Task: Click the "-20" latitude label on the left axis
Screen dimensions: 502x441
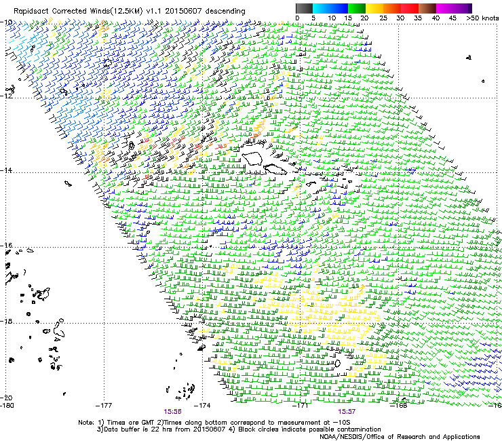Action: [6, 398]
